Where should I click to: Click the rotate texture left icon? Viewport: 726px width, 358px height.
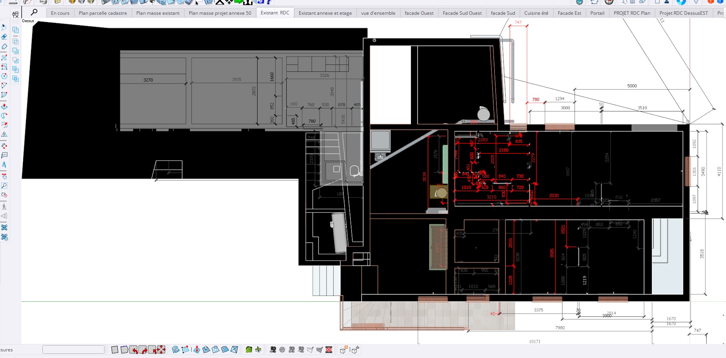coord(133,350)
